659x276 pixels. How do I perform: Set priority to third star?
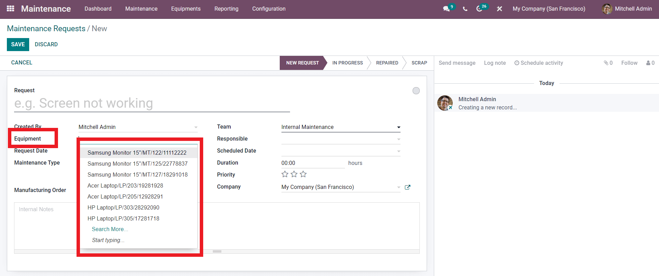point(303,175)
